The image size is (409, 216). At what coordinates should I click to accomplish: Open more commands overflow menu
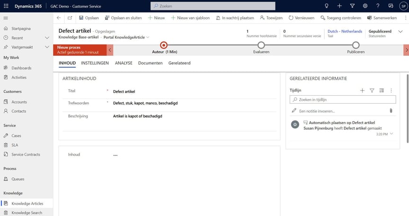405,18
